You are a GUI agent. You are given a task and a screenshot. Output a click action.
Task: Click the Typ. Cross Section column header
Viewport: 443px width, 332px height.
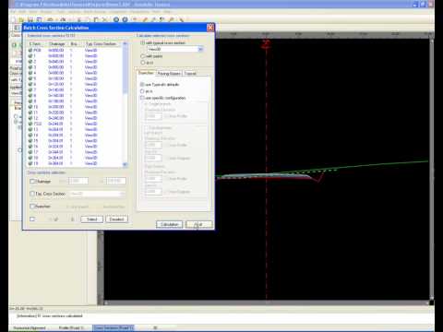pyautogui.click(x=101, y=44)
